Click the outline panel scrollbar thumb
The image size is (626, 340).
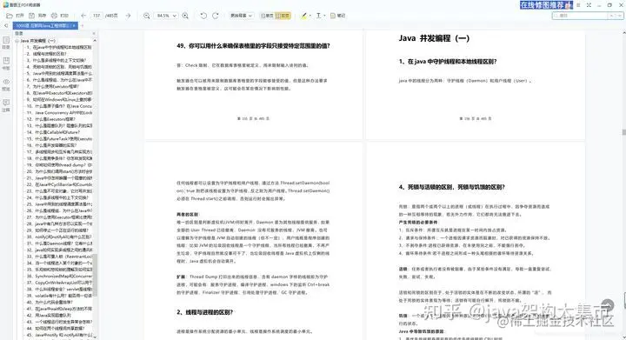pos(95,276)
